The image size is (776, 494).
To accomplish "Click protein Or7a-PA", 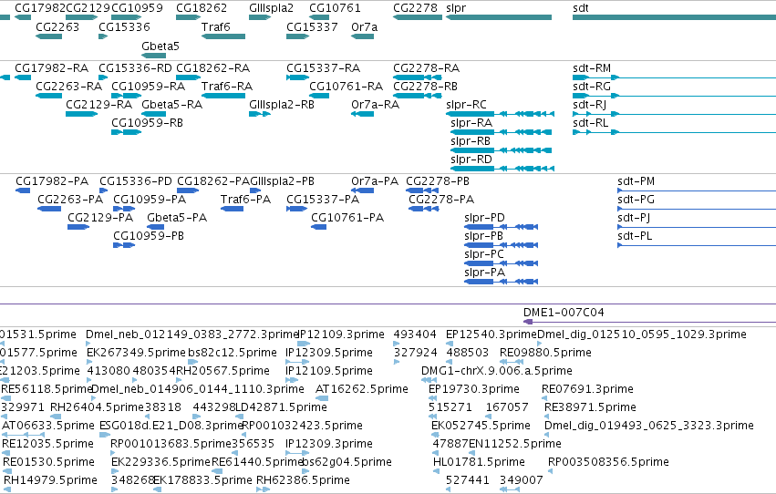I will pos(363,190).
